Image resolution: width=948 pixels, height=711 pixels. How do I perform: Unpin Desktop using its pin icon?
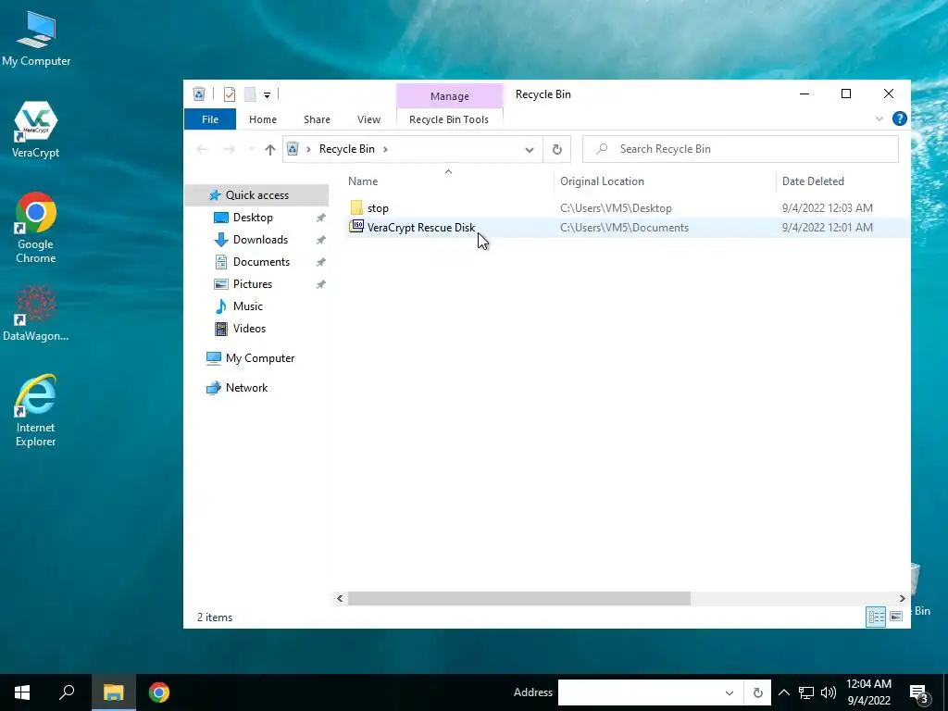tap(320, 218)
